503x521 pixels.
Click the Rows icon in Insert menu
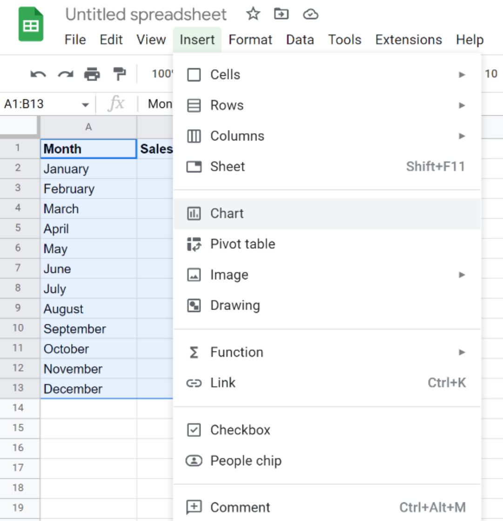pyautogui.click(x=194, y=106)
